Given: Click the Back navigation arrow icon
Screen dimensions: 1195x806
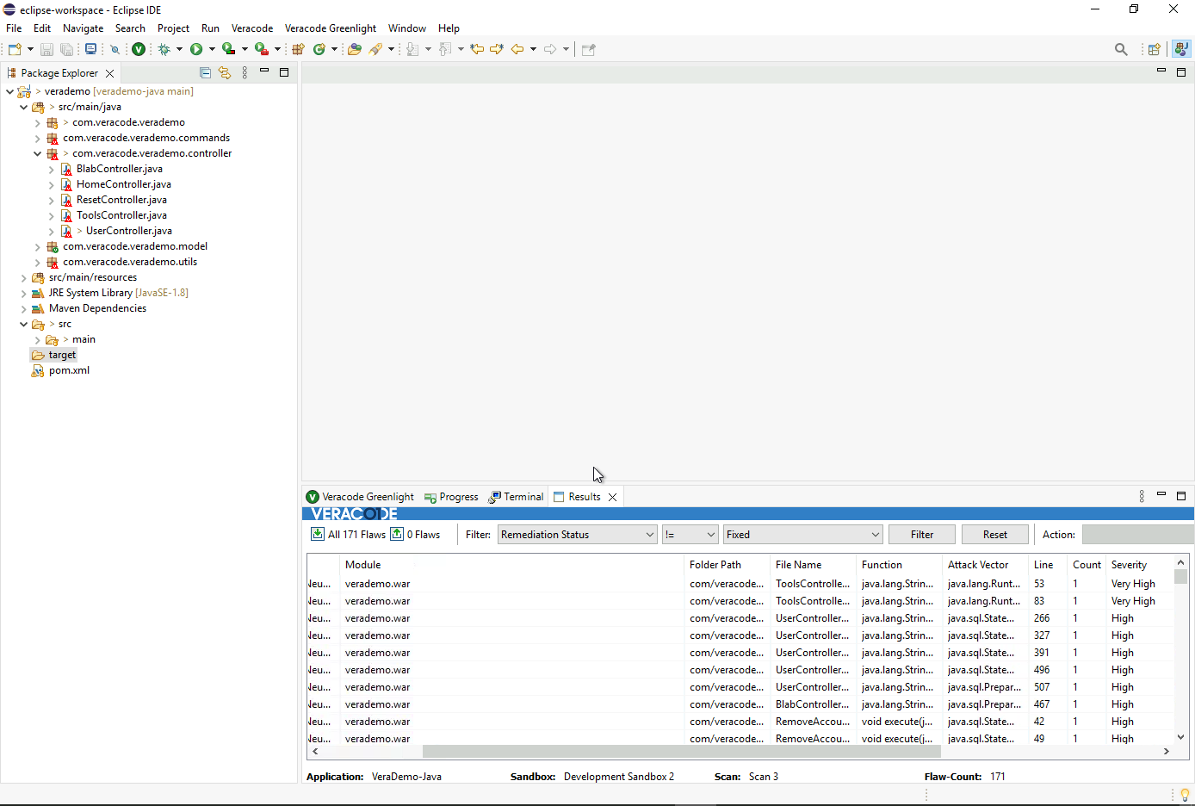Looking at the screenshot, I should [517, 49].
